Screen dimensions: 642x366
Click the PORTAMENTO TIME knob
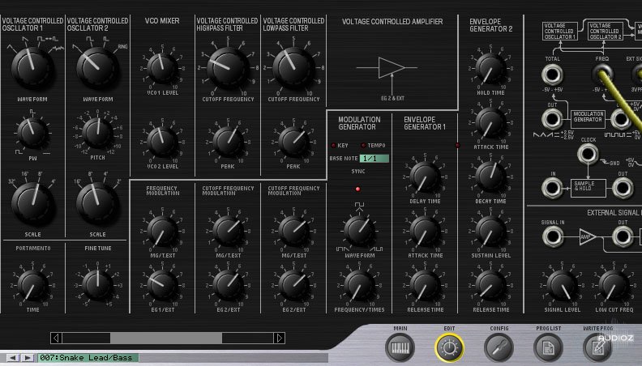pyautogui.click(x=32, y=285)
